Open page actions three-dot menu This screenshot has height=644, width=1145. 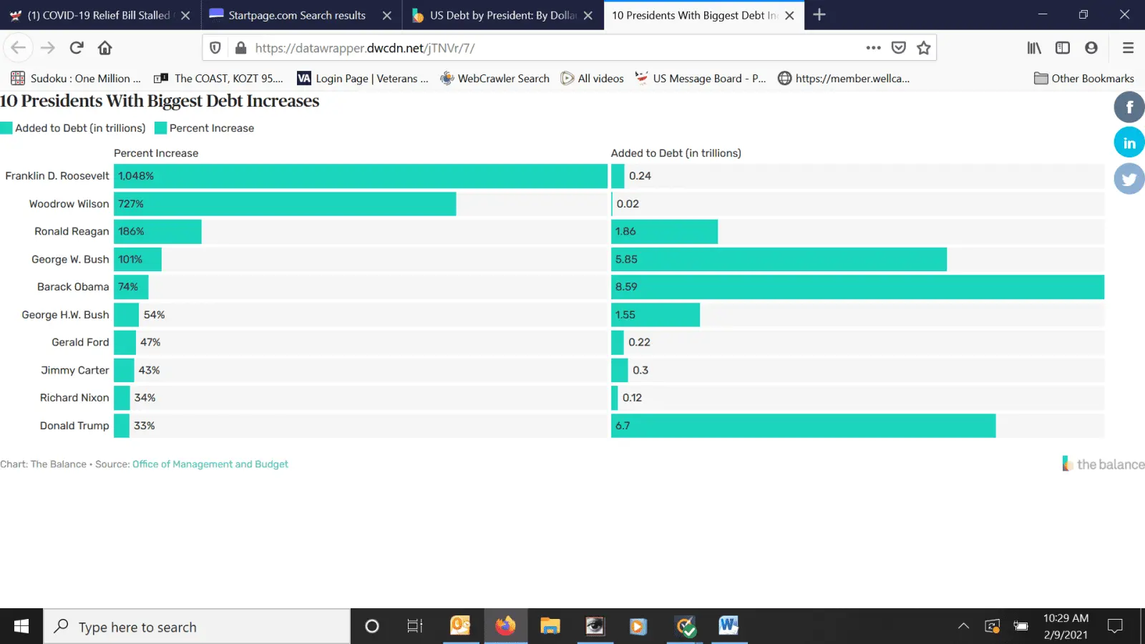(873, 48)
